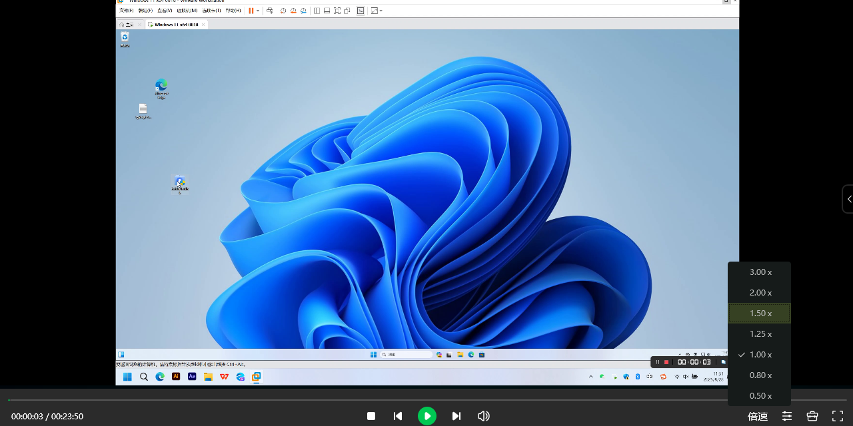Take a VM snapshot with clock icon

click(x=283, y=11)
